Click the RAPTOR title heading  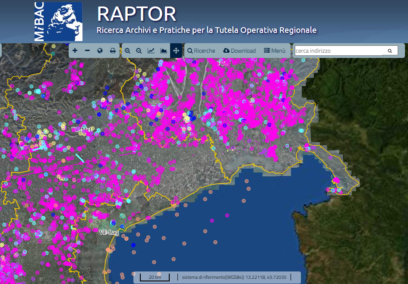point(136,14)
